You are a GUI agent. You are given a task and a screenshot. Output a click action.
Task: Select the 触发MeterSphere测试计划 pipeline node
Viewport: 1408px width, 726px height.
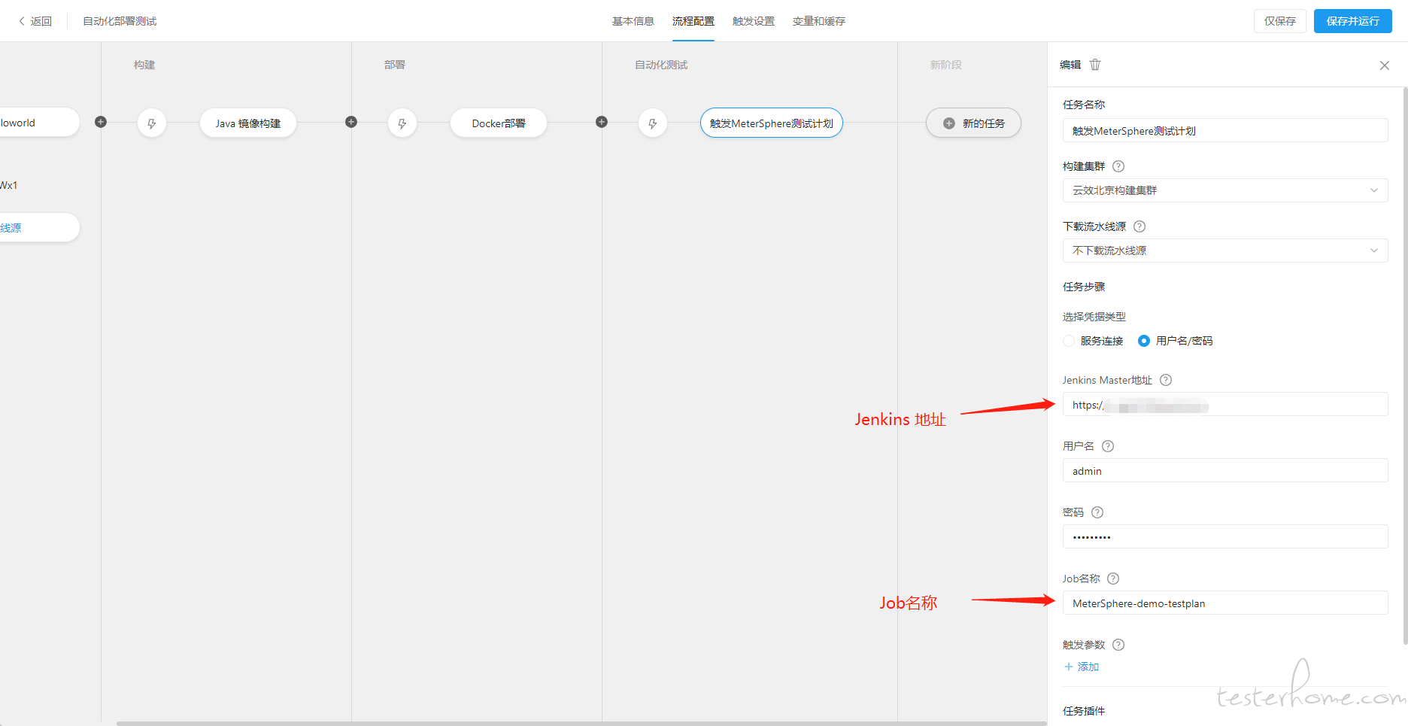tap(772, 123)
